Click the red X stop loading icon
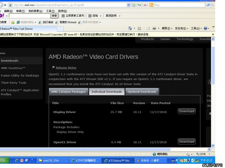Viewport: 225px width, 168px height. pos(145,5)
